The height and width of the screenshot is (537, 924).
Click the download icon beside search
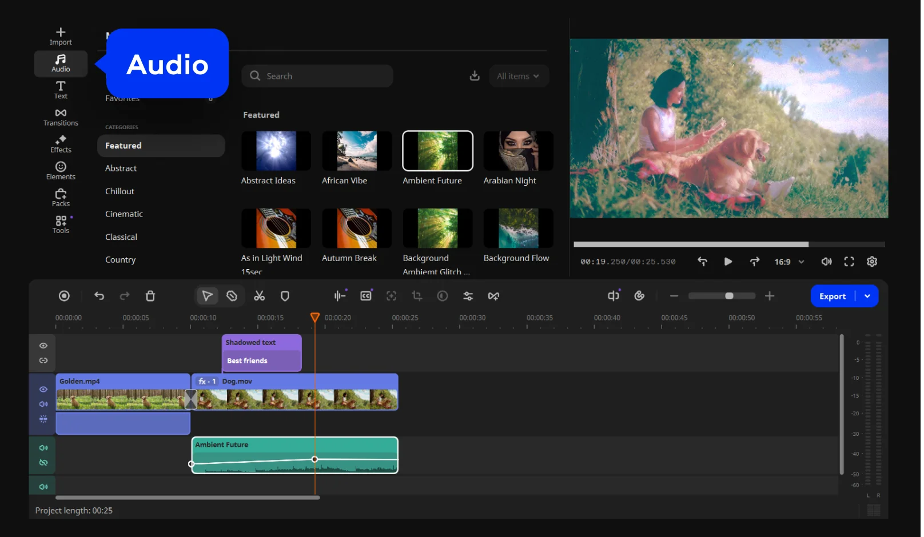click(475, 76)
